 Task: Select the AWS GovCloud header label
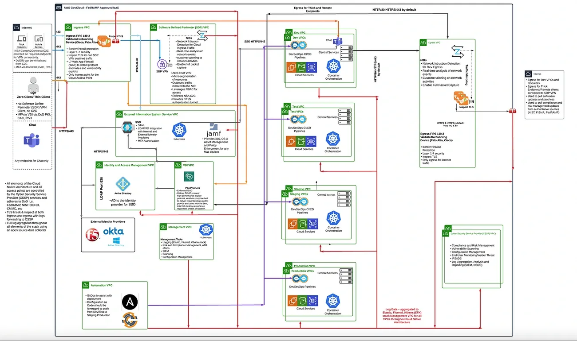coord(94,8)
